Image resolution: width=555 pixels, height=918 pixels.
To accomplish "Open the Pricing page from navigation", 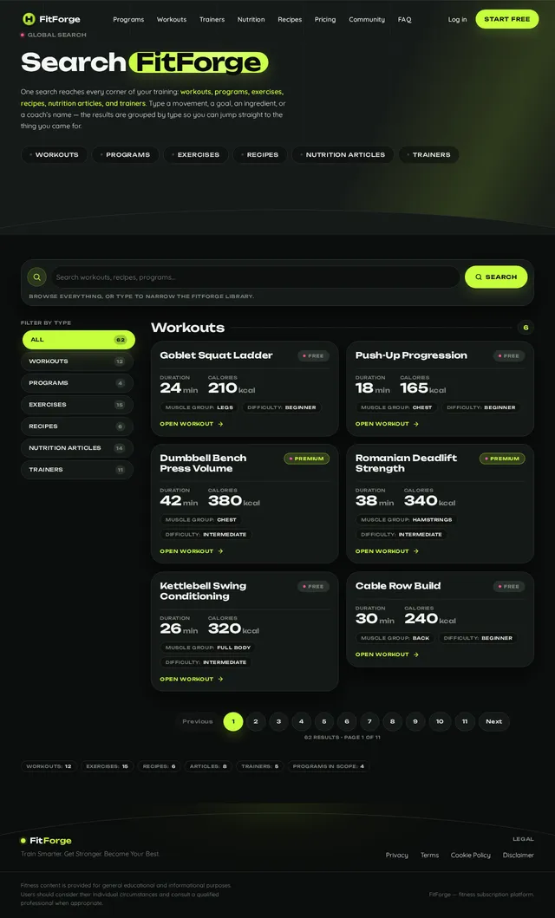I will click(325, 19).
